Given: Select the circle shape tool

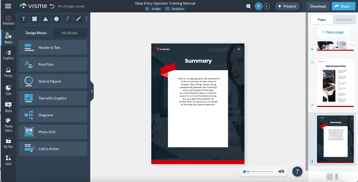Looking at the screenshot, I should click(56, 19).
